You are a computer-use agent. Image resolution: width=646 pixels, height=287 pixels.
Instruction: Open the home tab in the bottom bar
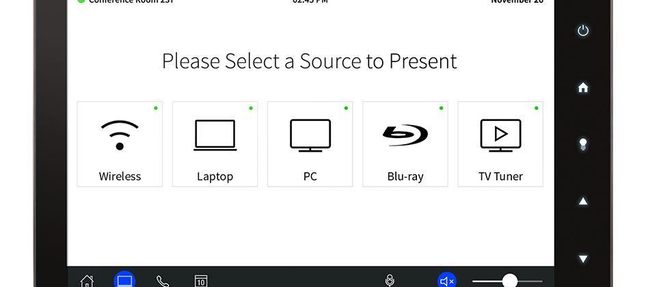pos(87,282)
